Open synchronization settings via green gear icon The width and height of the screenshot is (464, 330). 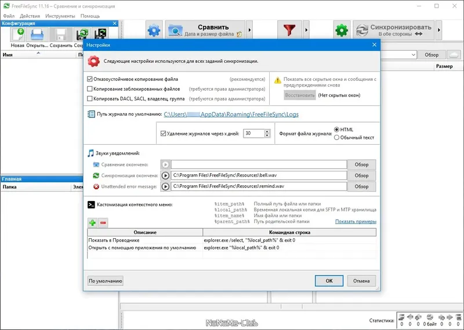click(x=342, y=30)
